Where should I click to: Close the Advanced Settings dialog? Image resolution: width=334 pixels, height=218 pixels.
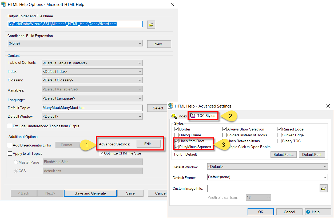[328, 106]
